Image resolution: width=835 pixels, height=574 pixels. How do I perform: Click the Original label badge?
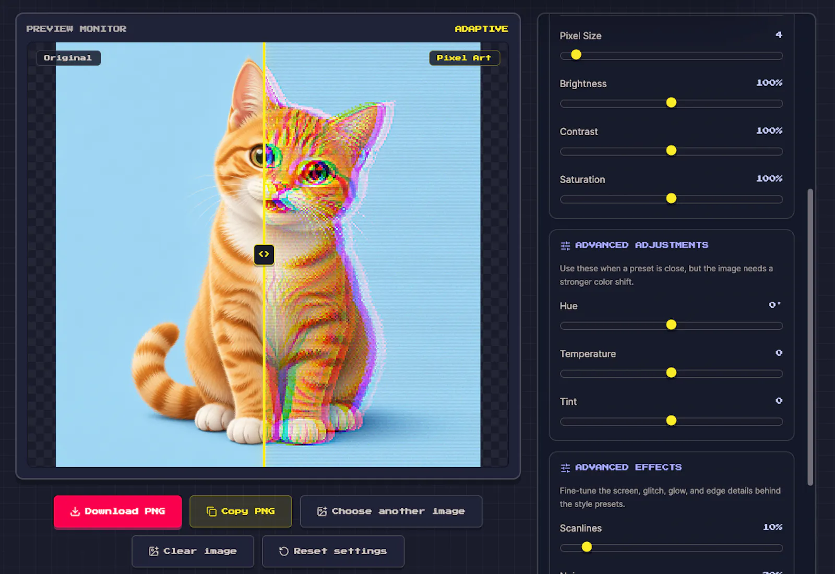[68, 58]
